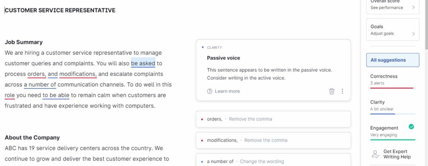This screenshot has height=166, width=428.
Task: Click Get Expert Writing Help button
Action: (392, 154)
